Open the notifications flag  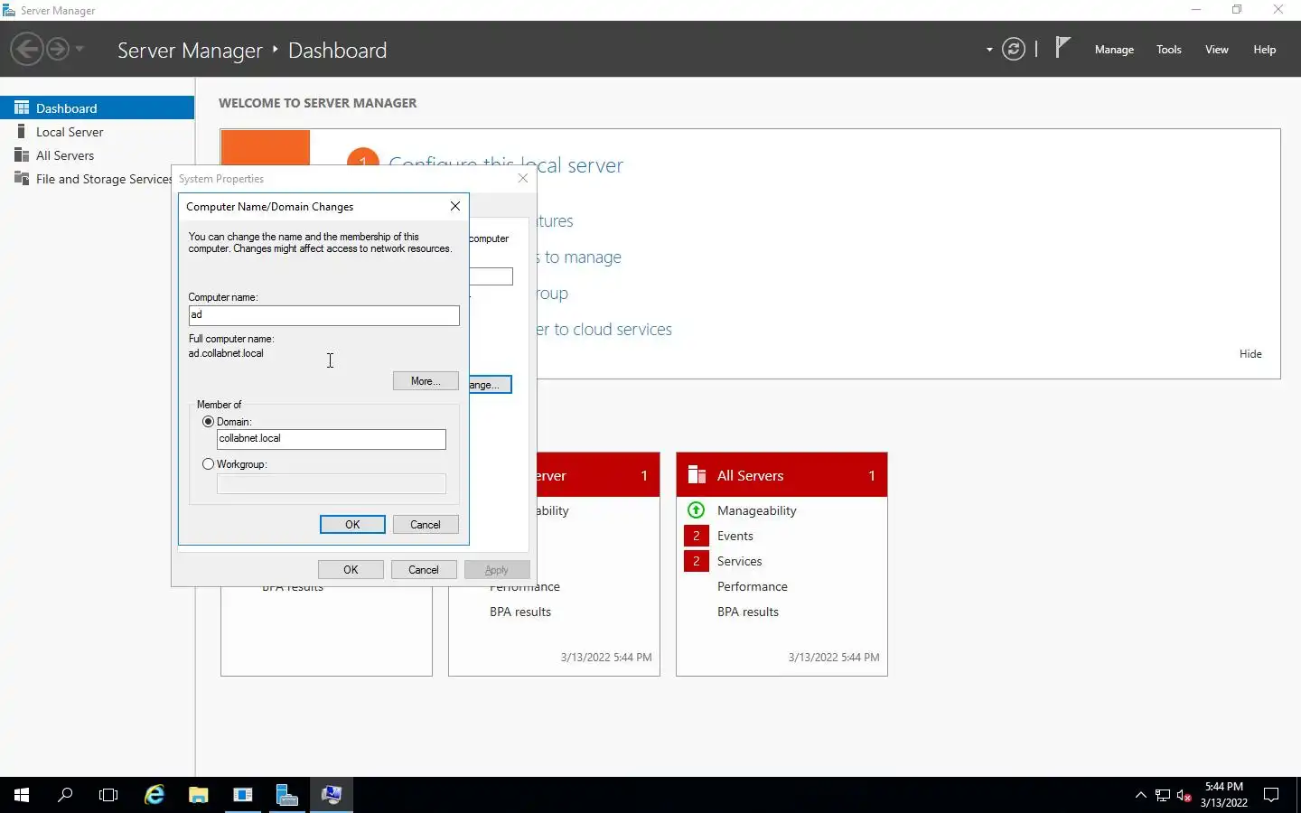click(1062, 48)
